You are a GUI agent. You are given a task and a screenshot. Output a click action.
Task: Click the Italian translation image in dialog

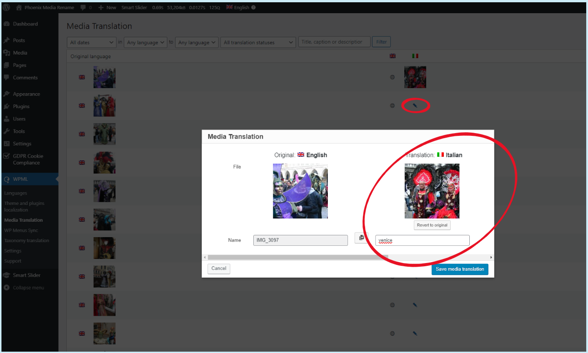(x=432, y=191)
